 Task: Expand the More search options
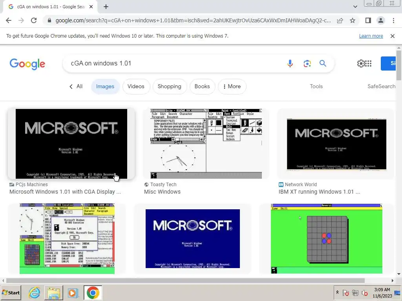click(x=232, y=87)
